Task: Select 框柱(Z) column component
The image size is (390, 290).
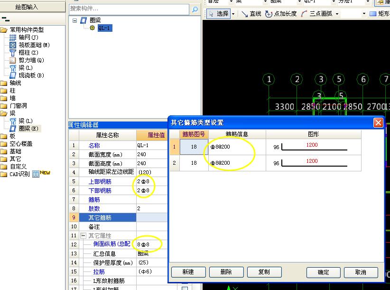Action: 24,53
